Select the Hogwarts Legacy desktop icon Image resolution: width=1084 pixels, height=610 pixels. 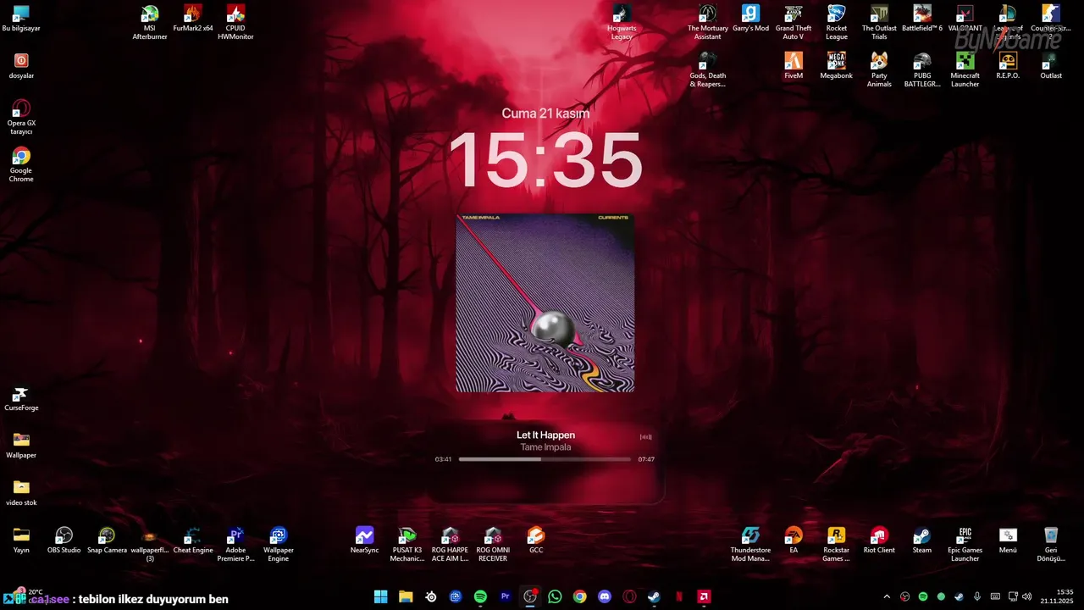(622, 22)
